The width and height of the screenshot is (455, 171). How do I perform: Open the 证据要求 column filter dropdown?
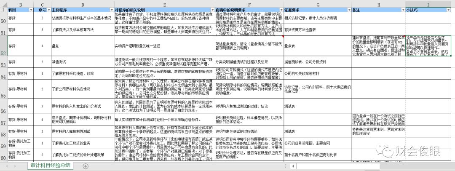(x=349, y=10)
